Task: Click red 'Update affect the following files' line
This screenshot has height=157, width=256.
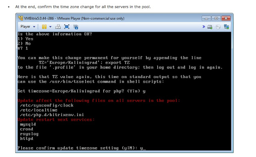Action: 99,101
